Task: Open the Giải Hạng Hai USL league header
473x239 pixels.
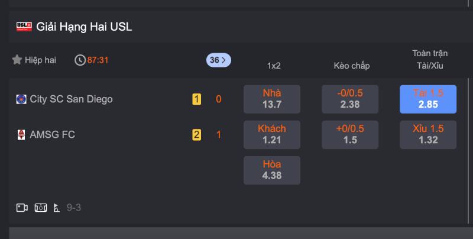Action: point(84,27)
